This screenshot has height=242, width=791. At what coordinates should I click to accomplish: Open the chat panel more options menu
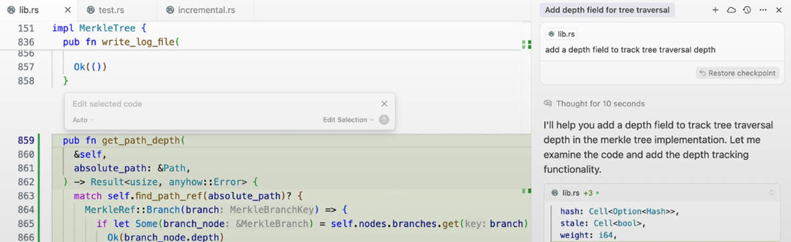click(763, 10)
